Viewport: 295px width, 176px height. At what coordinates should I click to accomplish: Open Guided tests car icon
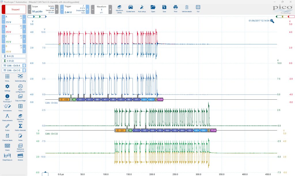(131, 9)
